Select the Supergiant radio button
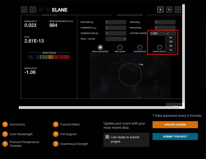The height and width of the screenshot is (159, 206). 140,47
